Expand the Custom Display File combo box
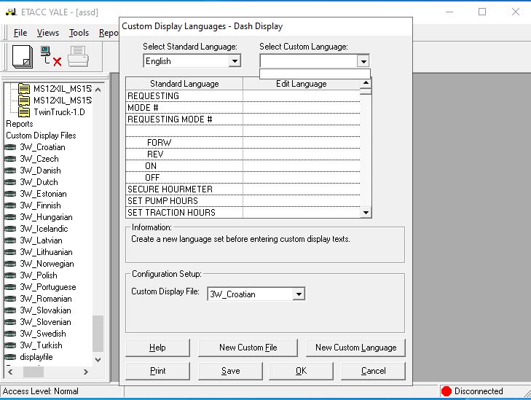The height and width of the screenshot is (400, 531). [x=298, y=294]
